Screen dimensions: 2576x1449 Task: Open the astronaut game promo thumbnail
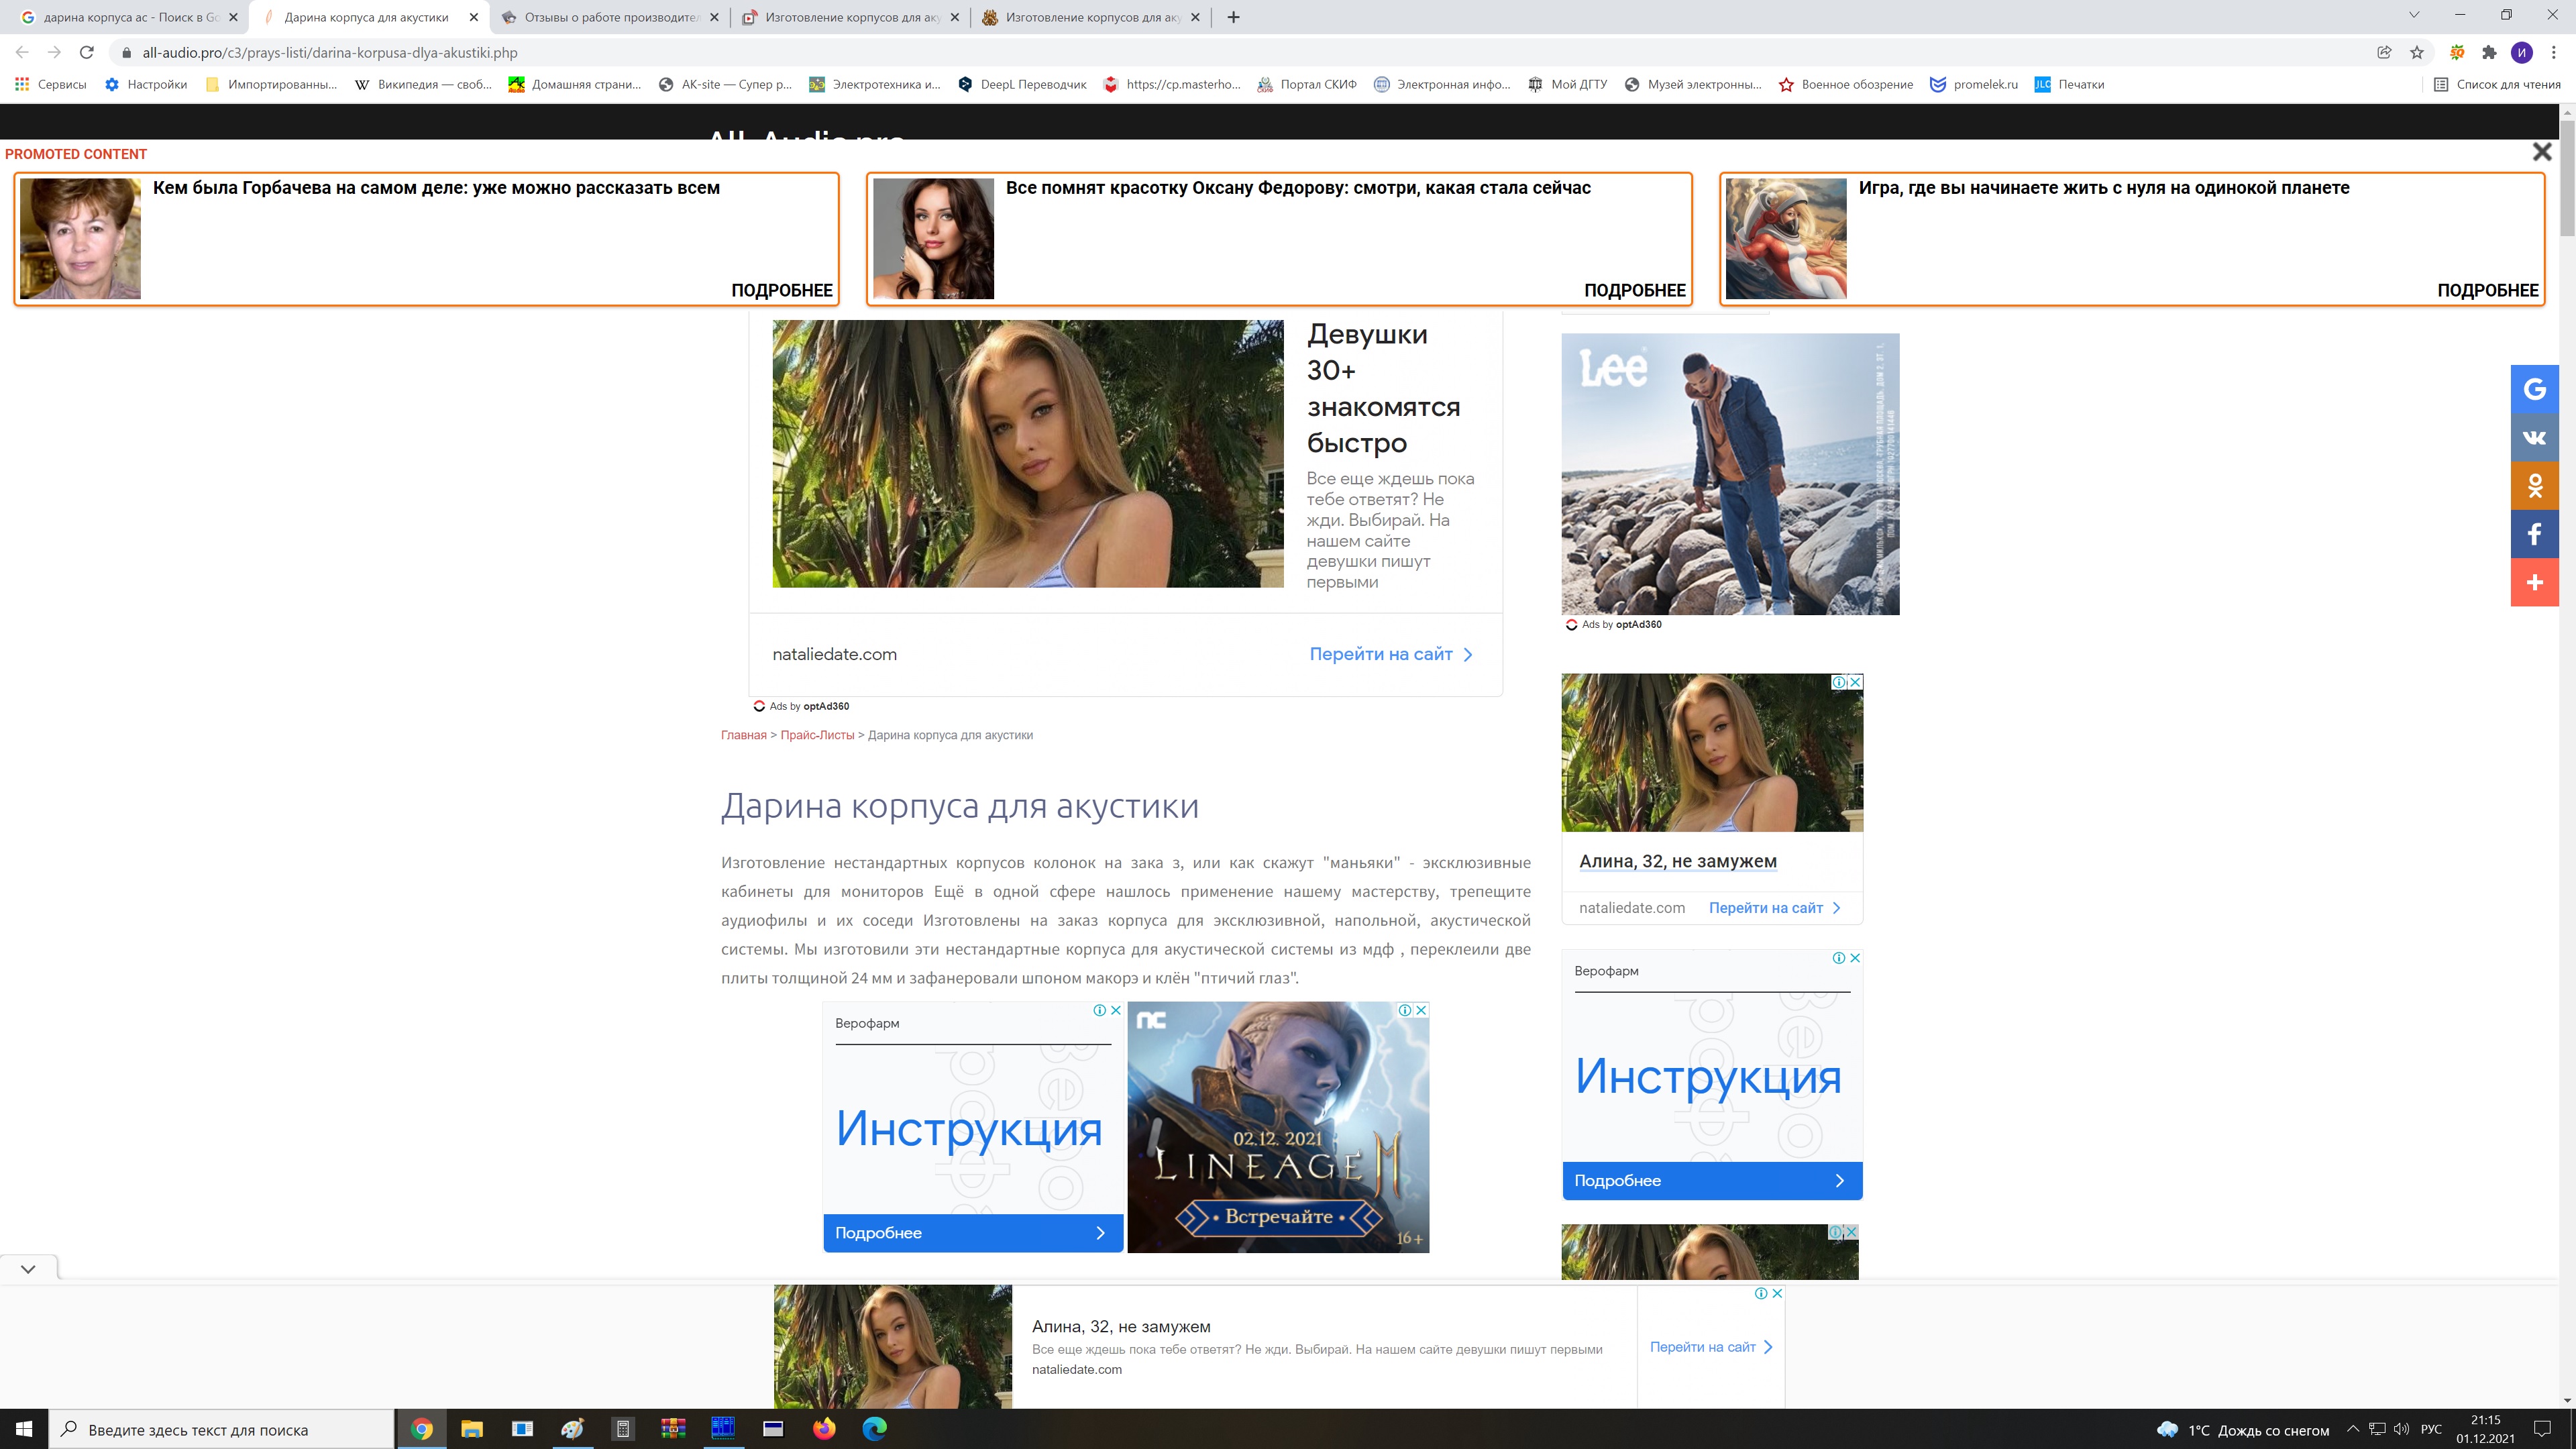point(1786,238)
